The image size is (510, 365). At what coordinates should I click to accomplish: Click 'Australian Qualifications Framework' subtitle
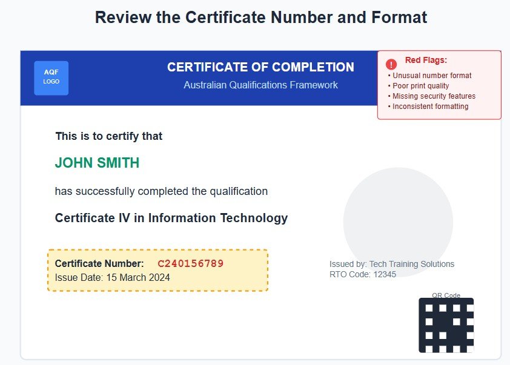click(x=260, y=85)
